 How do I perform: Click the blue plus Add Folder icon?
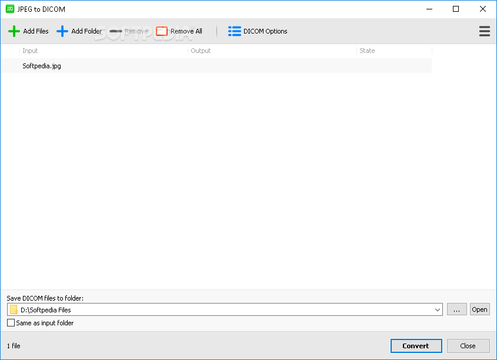point(62,31)
